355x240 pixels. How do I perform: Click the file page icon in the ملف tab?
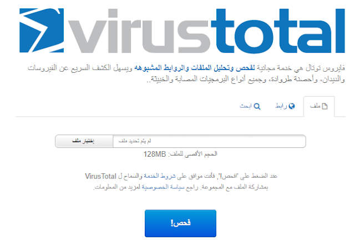pyautogui.click(x=324, y=106)
